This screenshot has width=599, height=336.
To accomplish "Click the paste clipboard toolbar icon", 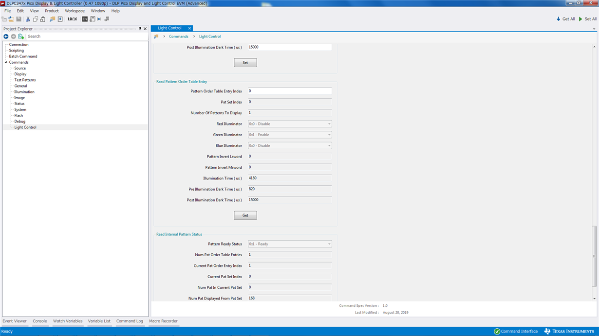I will tap(43, 19).
